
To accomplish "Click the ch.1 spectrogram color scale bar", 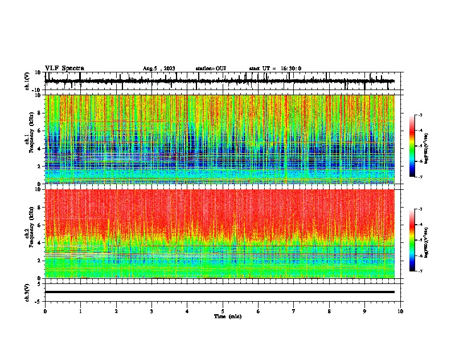I will 412,146.
